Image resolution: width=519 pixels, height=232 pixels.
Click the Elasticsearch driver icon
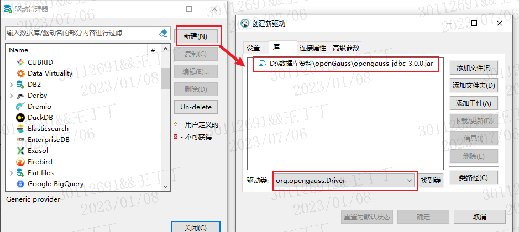click(x=20, y=129)
